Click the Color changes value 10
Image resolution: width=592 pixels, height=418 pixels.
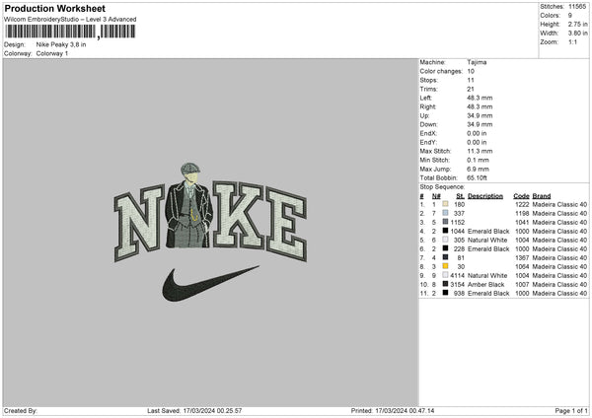point(471,71)
